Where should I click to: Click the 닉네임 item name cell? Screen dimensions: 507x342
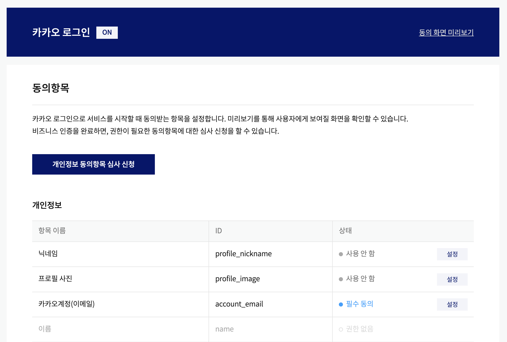coord(48,253)
